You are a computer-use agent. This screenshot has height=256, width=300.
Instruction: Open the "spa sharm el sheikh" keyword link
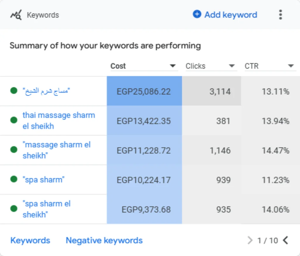coord(47,209)
